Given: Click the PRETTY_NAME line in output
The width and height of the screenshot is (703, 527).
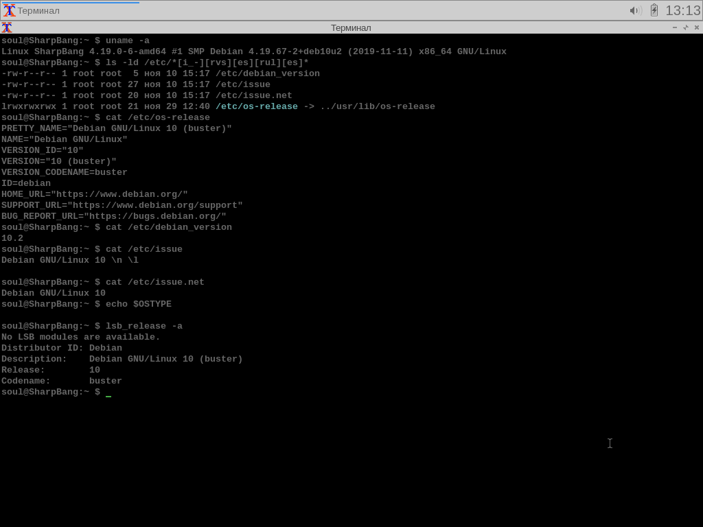Looking at the screenshot, I should (x=117, y=128).
